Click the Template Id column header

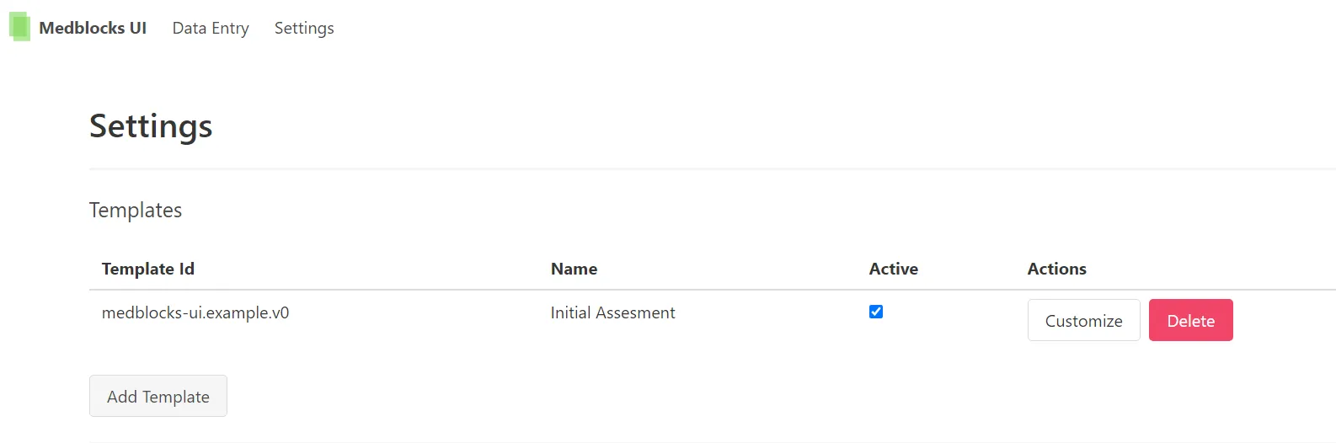(x=148, y=269)
